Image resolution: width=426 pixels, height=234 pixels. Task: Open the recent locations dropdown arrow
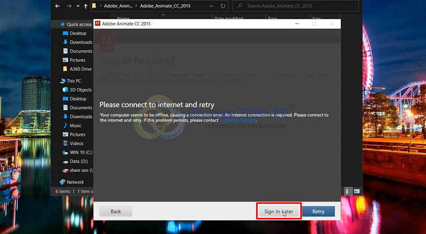coord(76,7)
